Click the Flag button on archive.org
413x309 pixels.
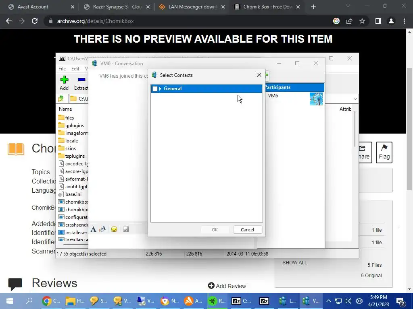(x=384, y=152)
